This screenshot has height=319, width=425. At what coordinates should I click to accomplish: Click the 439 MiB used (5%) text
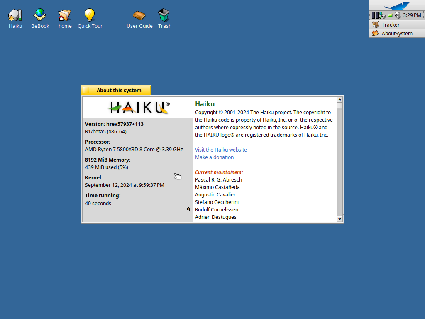(107, 167)
